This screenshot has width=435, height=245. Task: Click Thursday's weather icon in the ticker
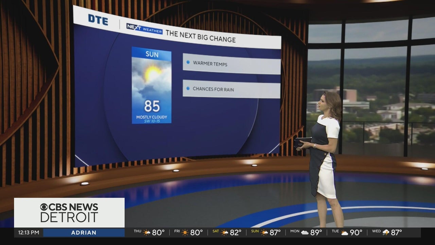click(x=147, y=233)
